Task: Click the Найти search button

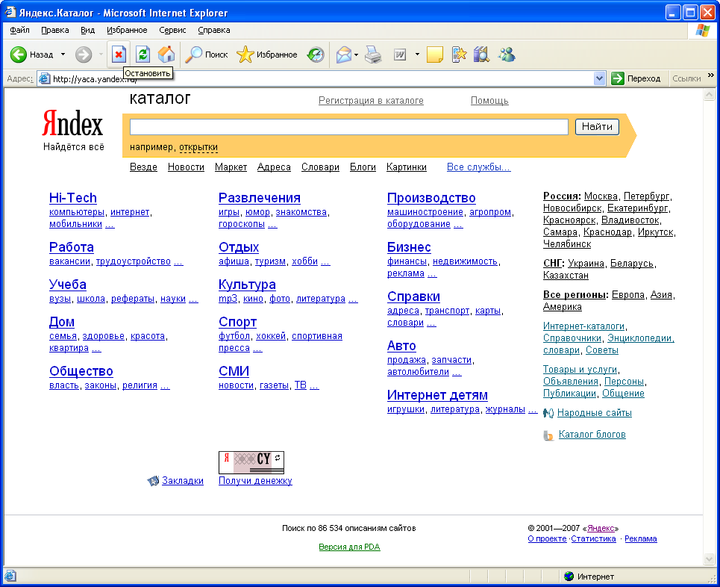Action: coord(597,127)
